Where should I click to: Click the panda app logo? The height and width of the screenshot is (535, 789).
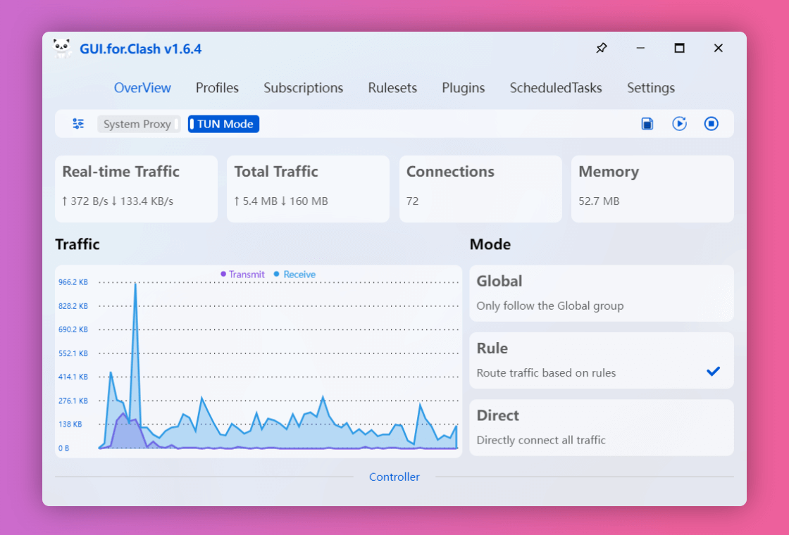62,49
